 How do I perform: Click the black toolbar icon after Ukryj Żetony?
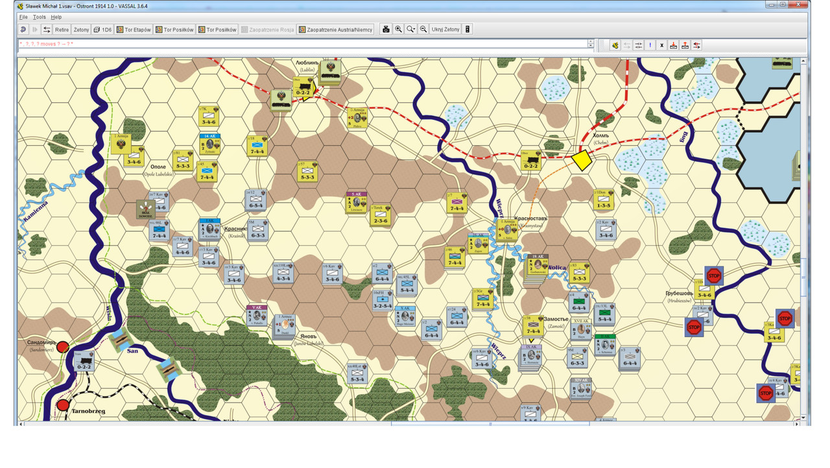(x=468, y=29)
